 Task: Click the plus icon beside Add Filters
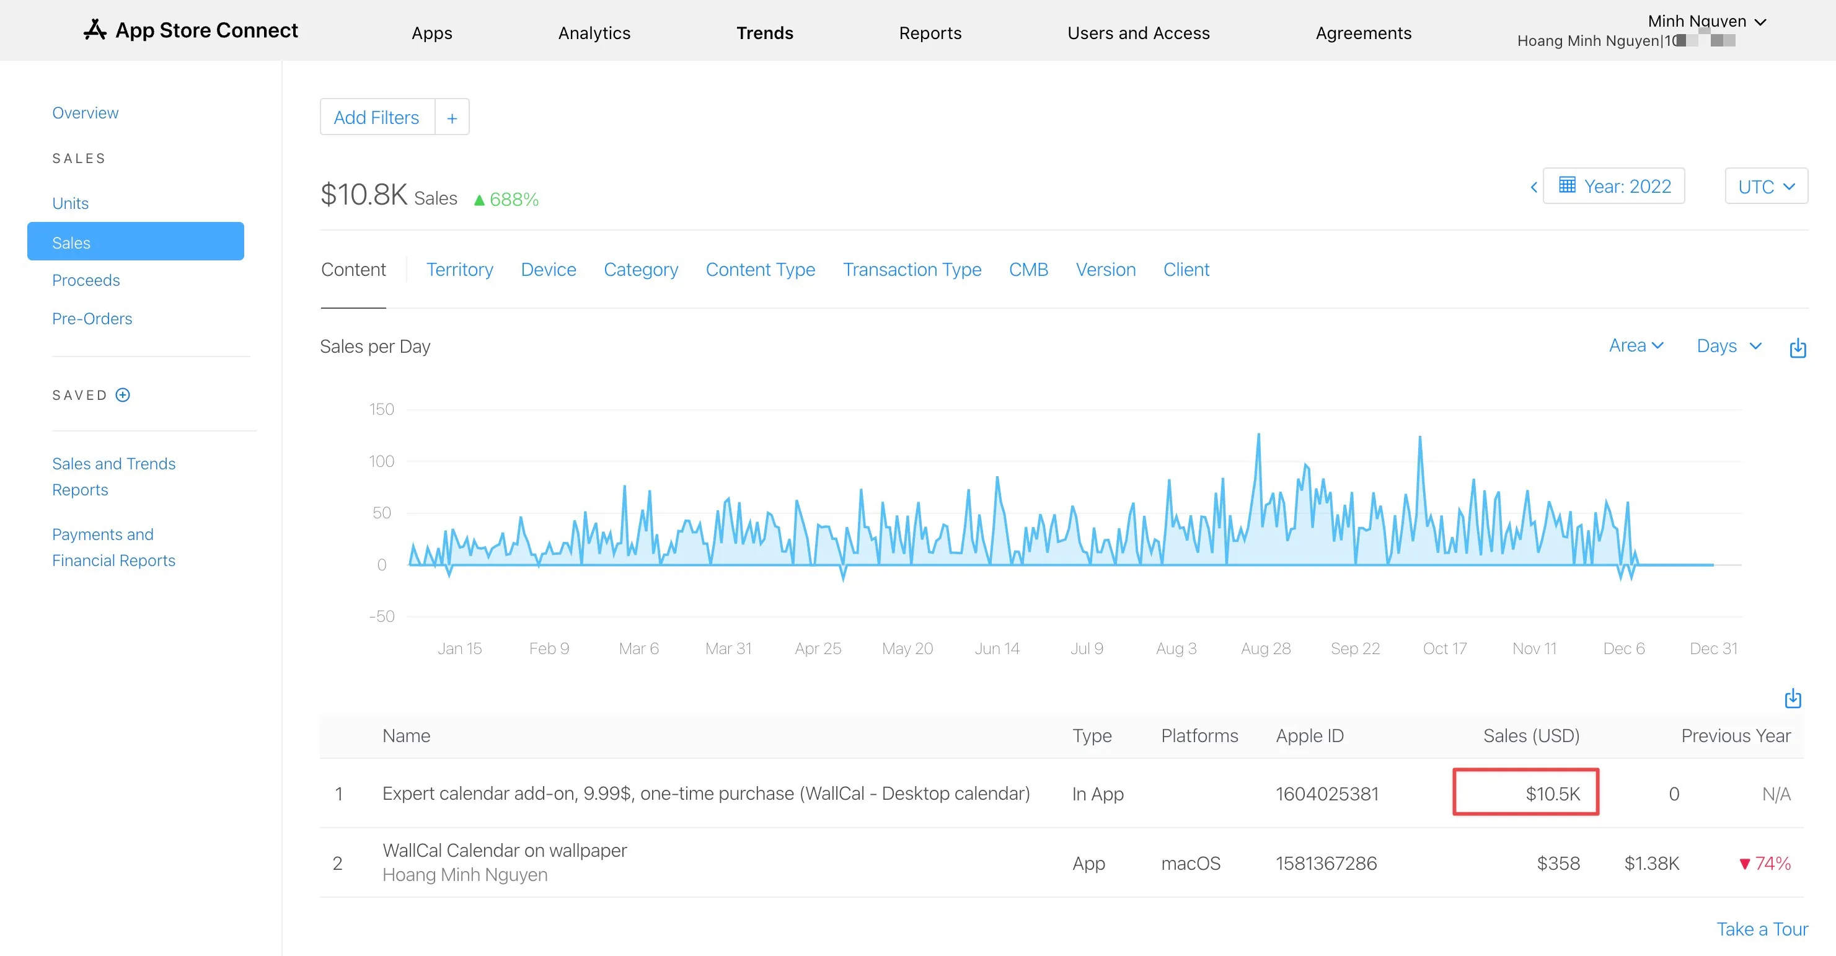pyautogui.click(x=452, y=118)
